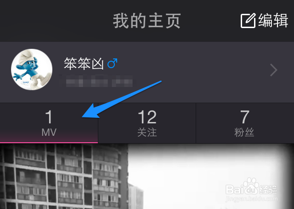Open the 粉丝 tab label

[244, 132]
